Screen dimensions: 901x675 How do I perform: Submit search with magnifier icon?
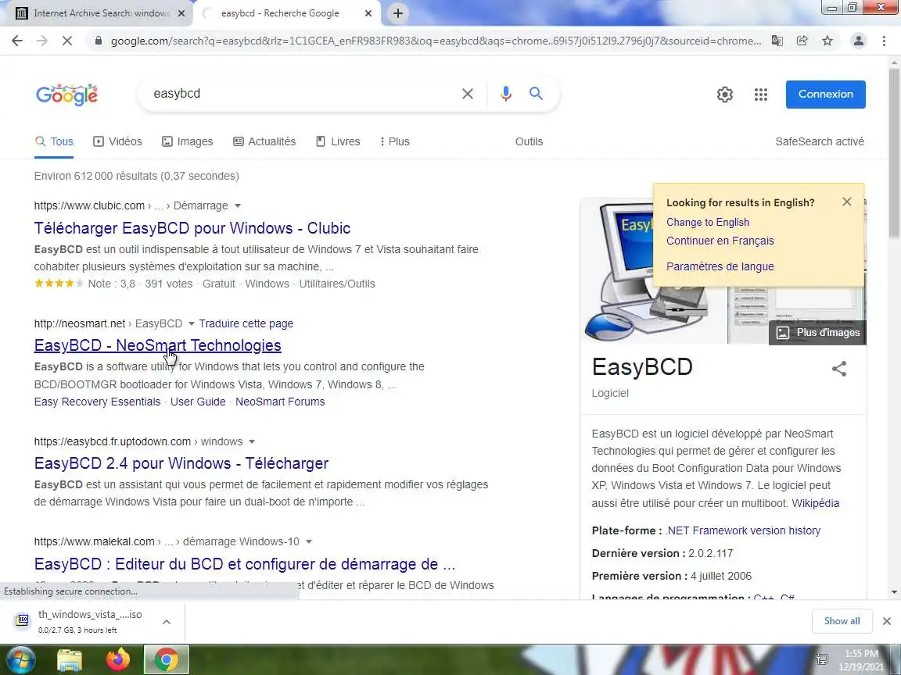coord(536,94)
